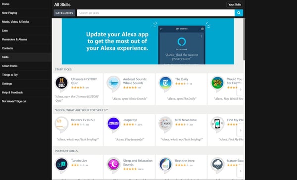The width and height of the screenshot is (297, 180).
Task: Click The Daily star rating
Action: (182, 84)
